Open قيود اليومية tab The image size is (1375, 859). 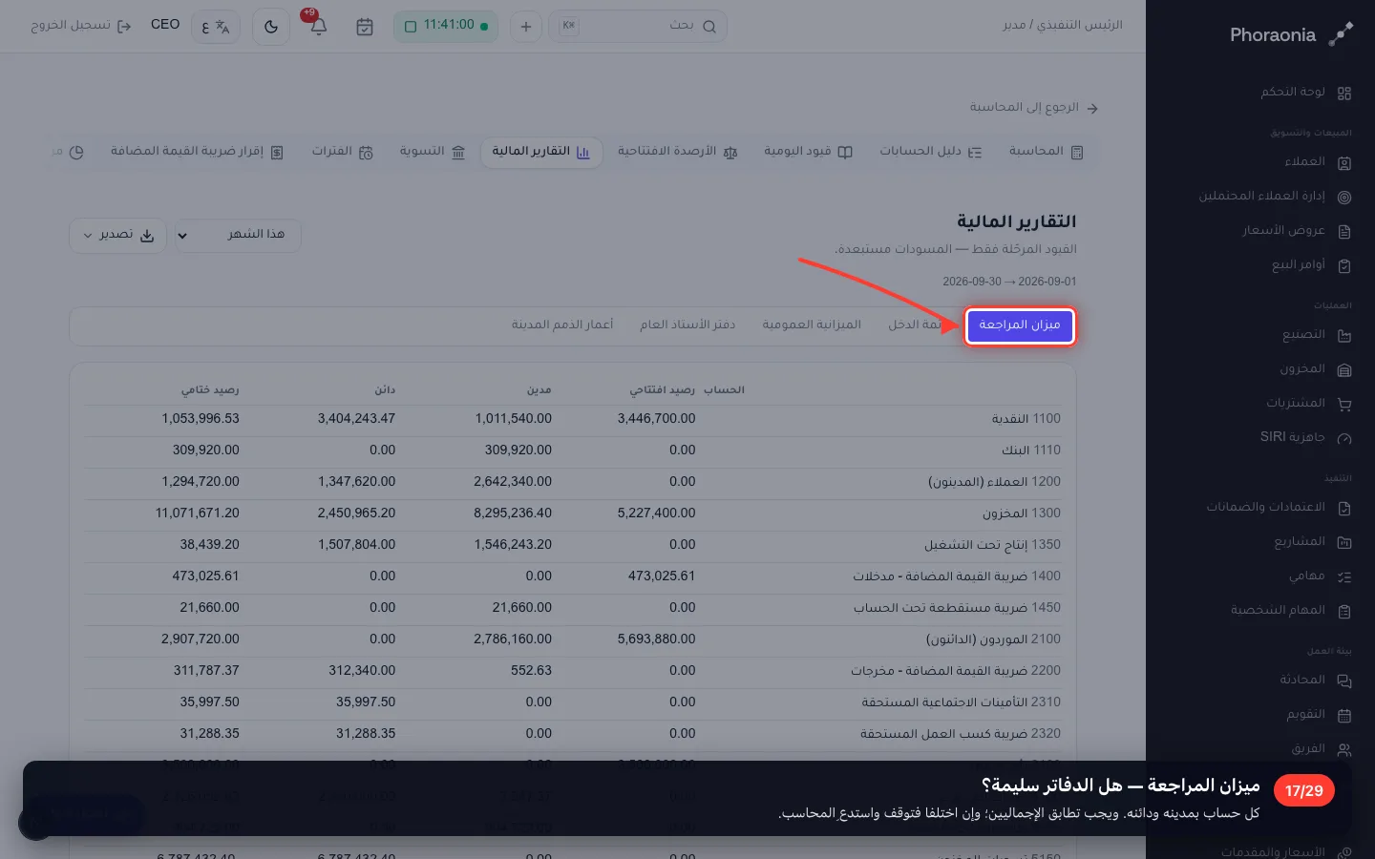pyautogui.click(x=808, y=152)
